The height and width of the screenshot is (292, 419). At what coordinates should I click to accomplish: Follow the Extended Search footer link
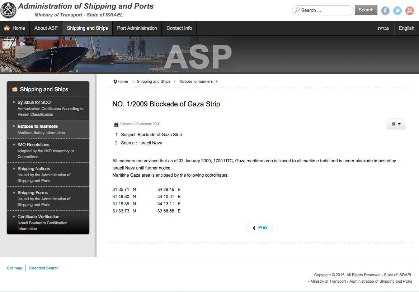43,268
